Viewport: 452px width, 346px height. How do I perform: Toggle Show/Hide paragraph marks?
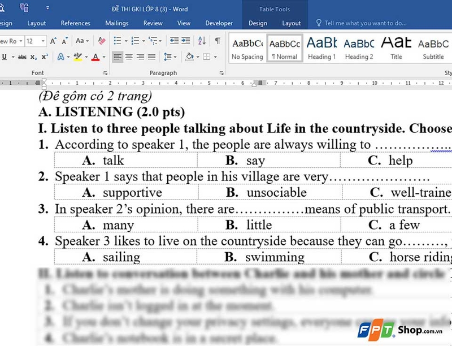[218, 41]
